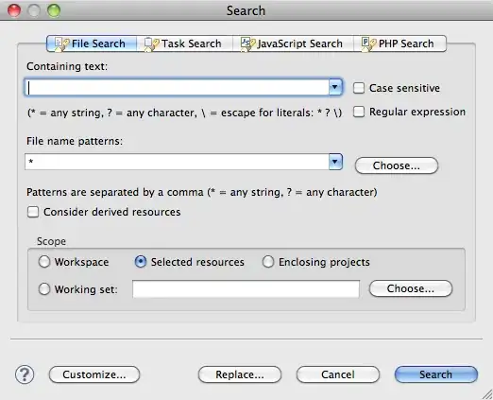Enable the Case sensitive checkbox
493x400 pixels.
(x=359, y=88)
